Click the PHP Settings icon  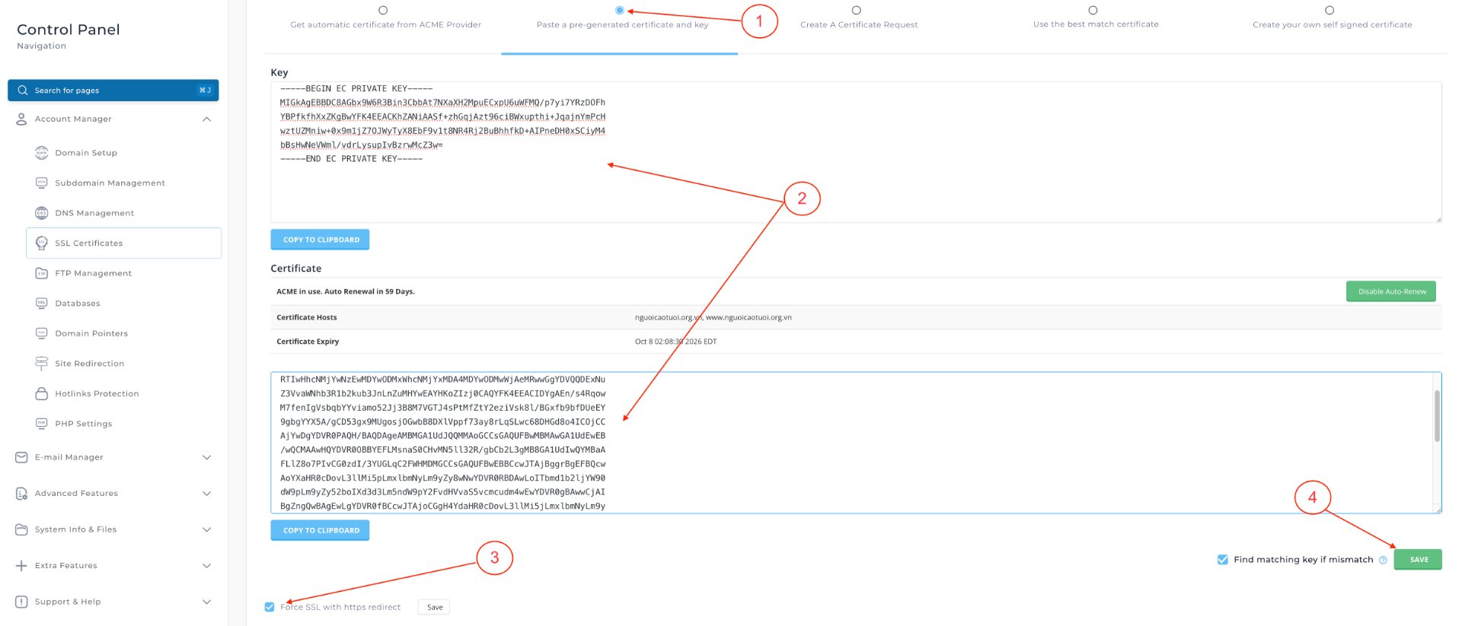click(x=42, y=424)
